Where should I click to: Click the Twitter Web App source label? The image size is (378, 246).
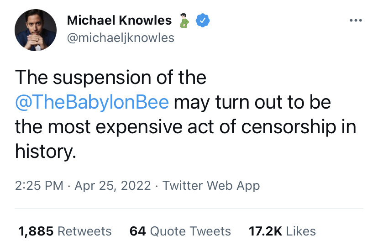click(x=211, y=186)
